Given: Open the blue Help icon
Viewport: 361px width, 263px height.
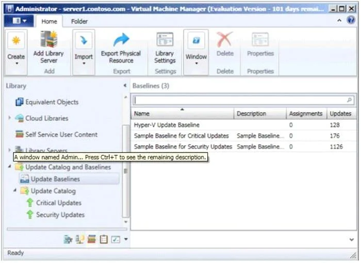Looking at the screenshot, I should 351,20.
